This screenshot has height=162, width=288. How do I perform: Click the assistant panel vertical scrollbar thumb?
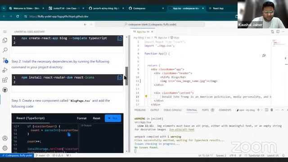coord(126,76)
